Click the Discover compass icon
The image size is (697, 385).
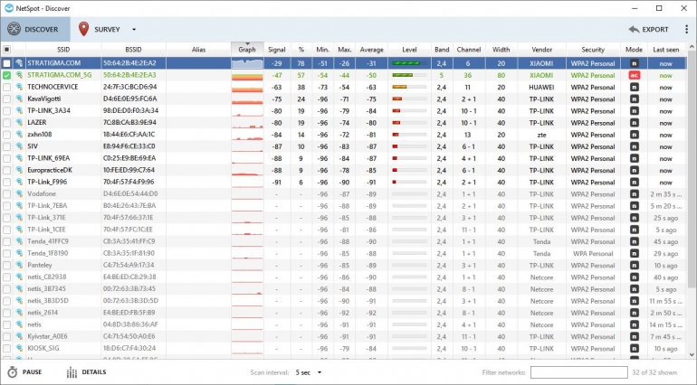pyautogui.click(x=14, y=29)
